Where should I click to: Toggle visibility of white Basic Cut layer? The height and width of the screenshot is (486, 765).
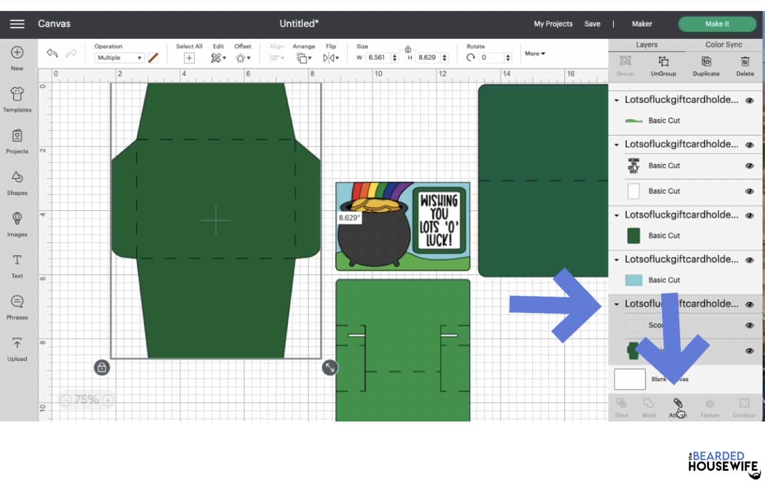749,191
